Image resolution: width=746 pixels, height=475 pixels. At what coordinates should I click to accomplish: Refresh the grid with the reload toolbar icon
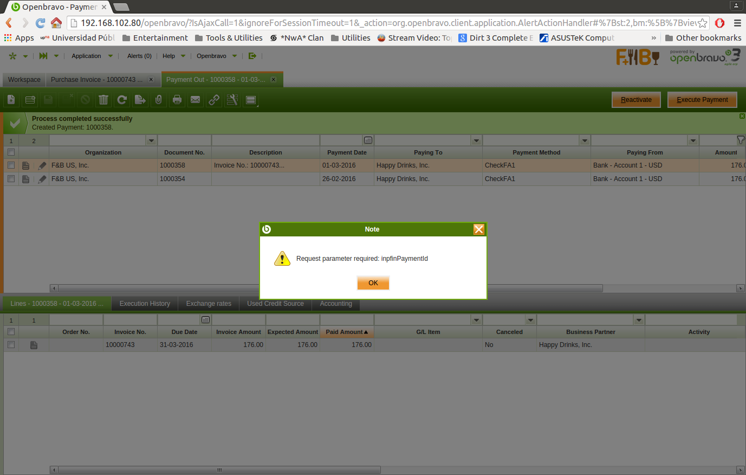(x=122, y=100)
